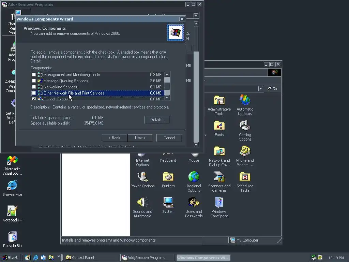Image resolution: width=349 pixels, height=262 pixels.
Task: Open Power Options applet
Action: coord(142,180)
